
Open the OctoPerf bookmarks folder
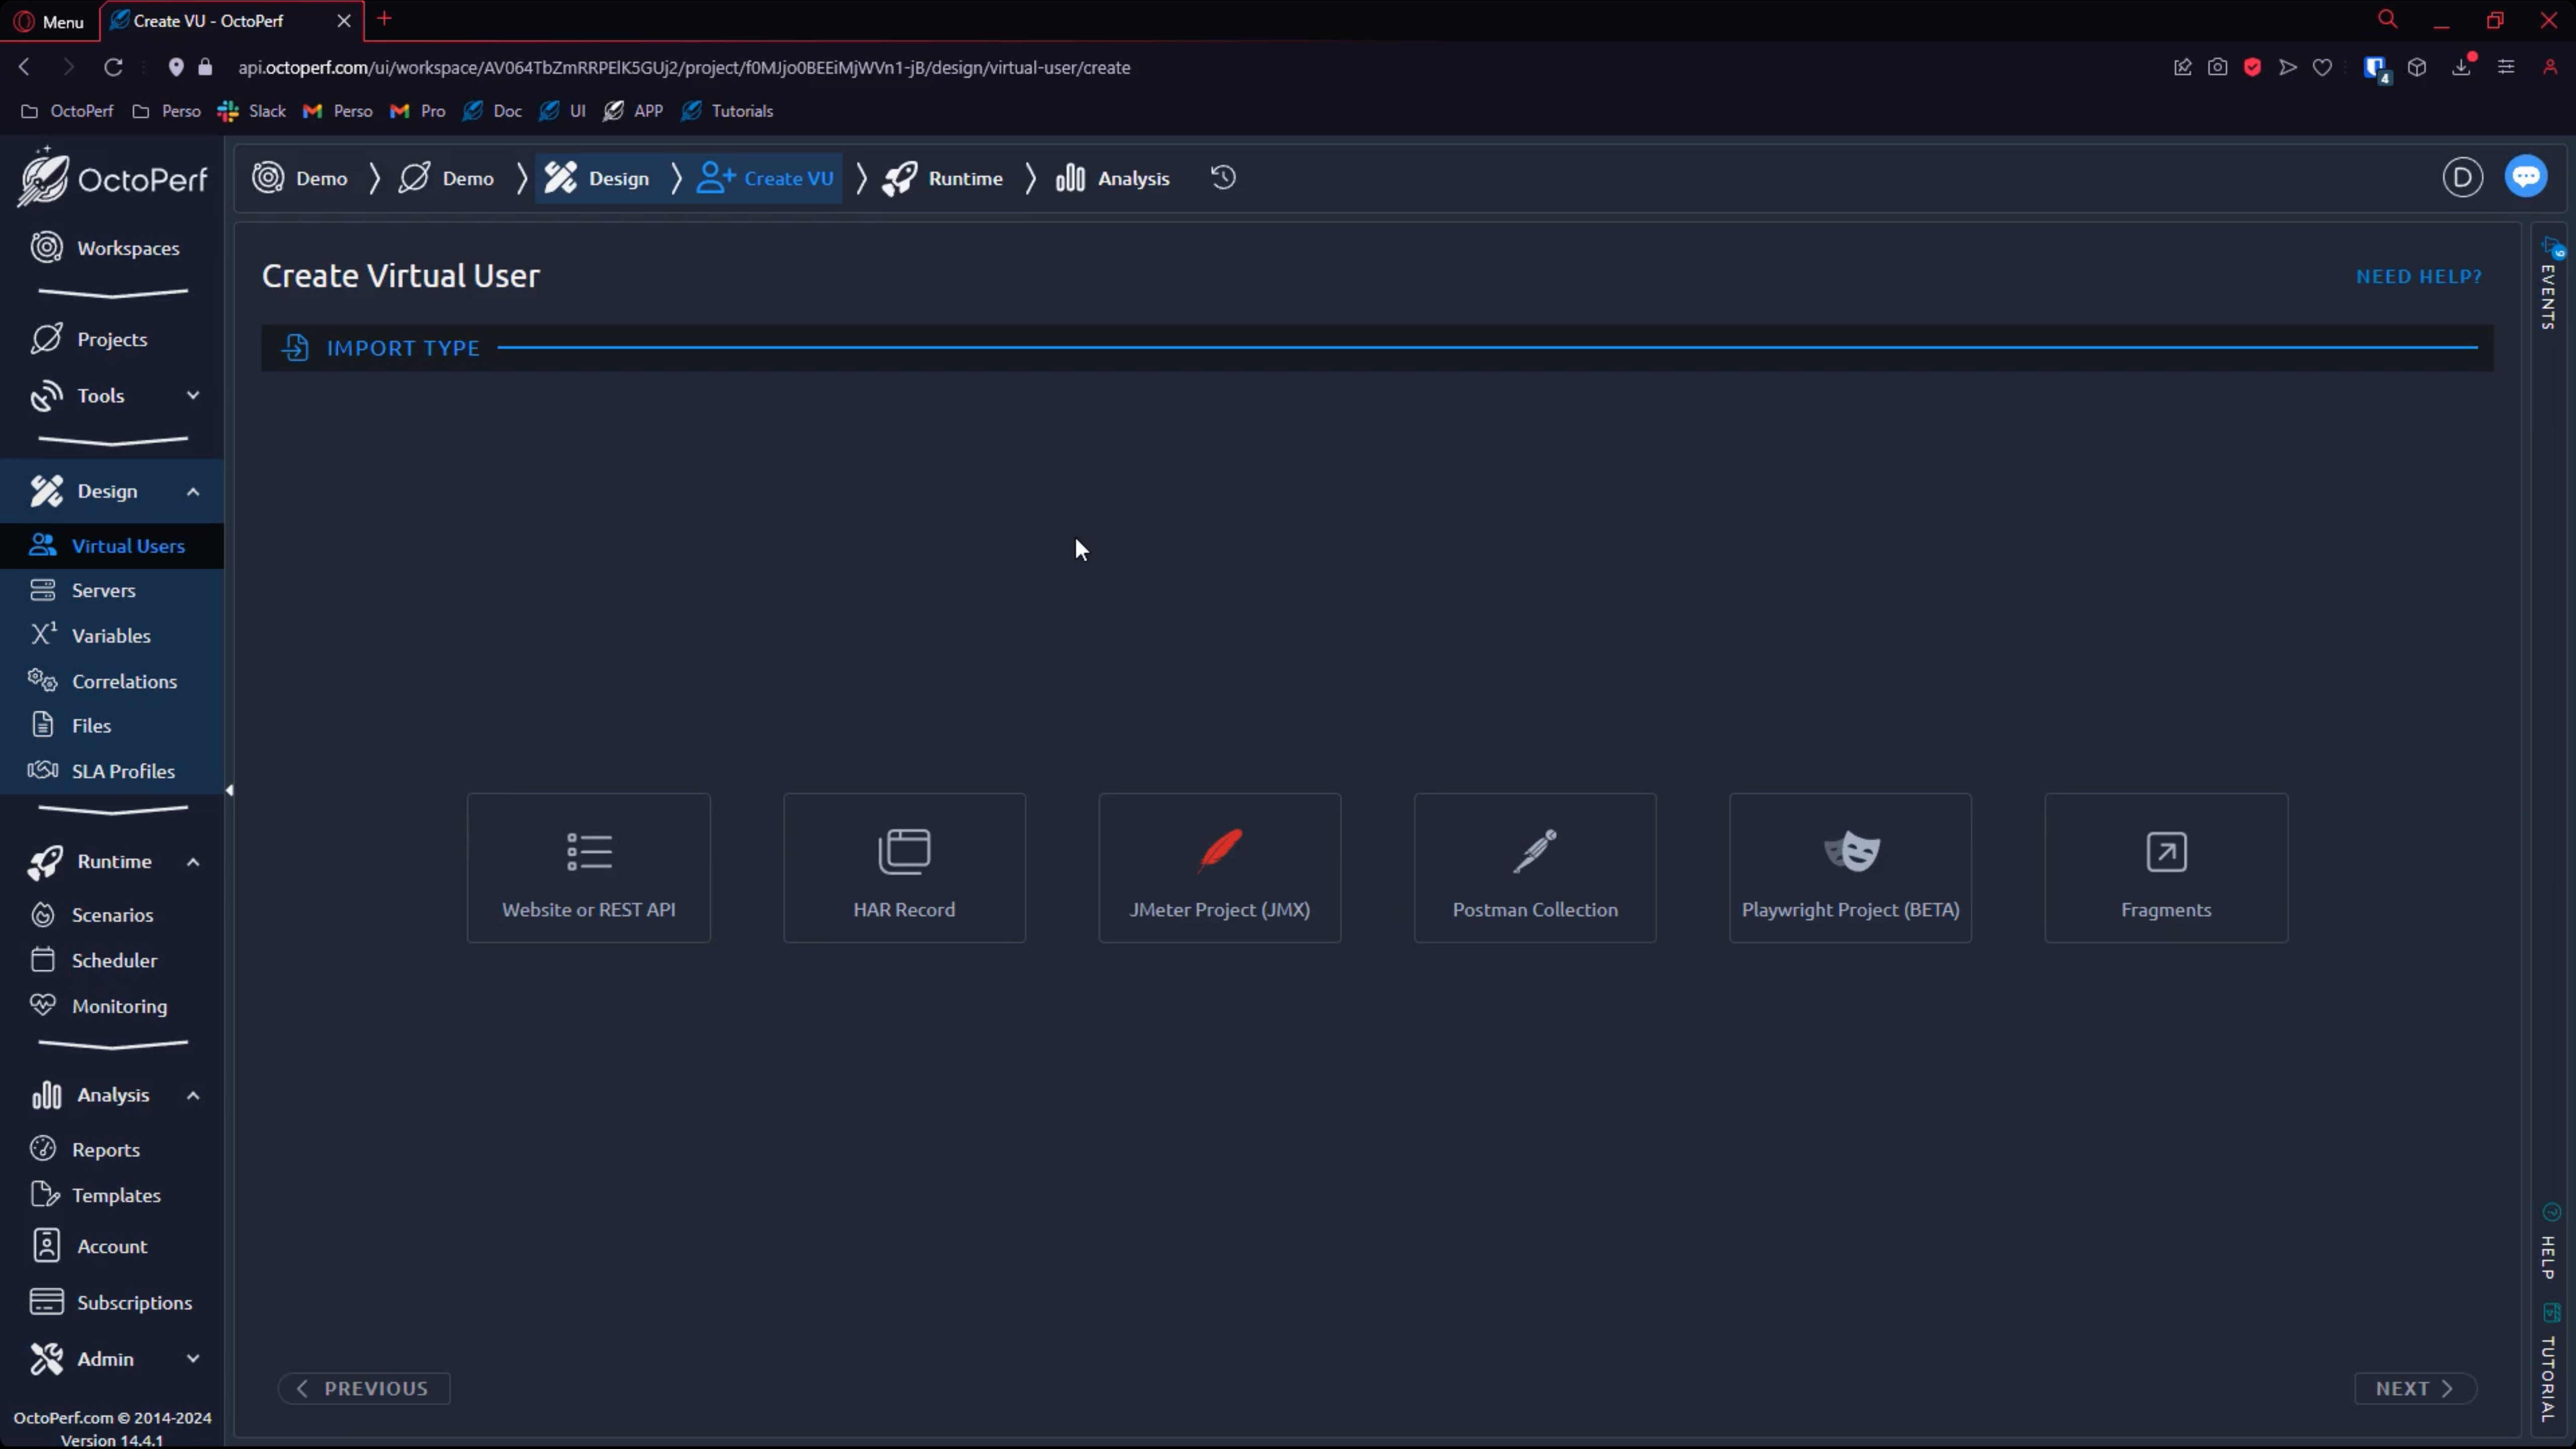(x=67, y=111)
